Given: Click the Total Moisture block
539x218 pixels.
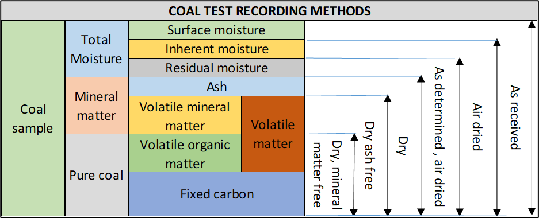Looking at the screenshot, I should pos(97,49).
